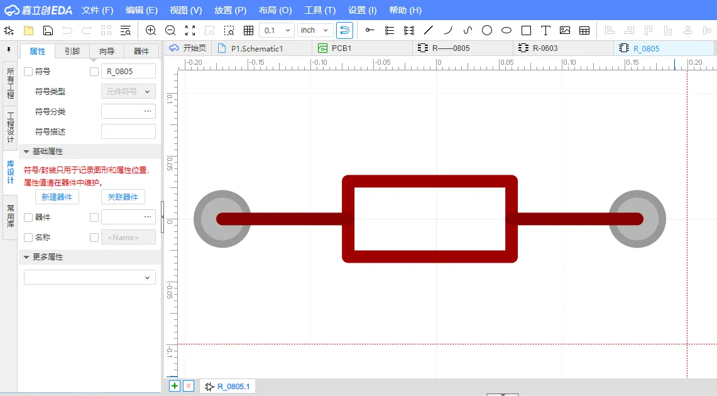Collapse the 基础属性 section
The width and height of the screenshot is (717, 396).
pyautogui.click(x=26, y=151)
